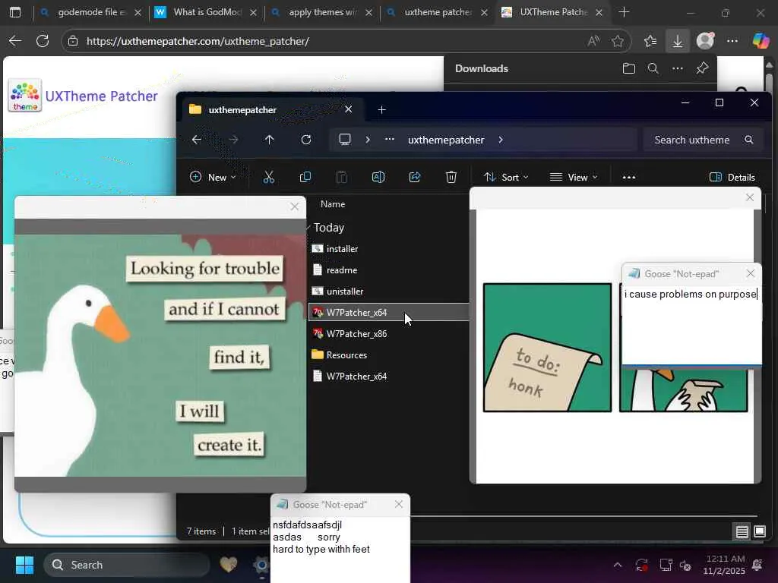Expand the Sort dropdown menu
The height and width of the screenshot is (583, 778).
coord(506,177)
